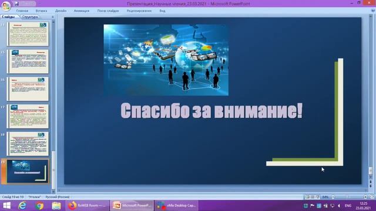Viewport: 376px width, 211px height.
Task: Switch to Microsoft PowerPoint taskbar button
Action: (x=132, y=206)
